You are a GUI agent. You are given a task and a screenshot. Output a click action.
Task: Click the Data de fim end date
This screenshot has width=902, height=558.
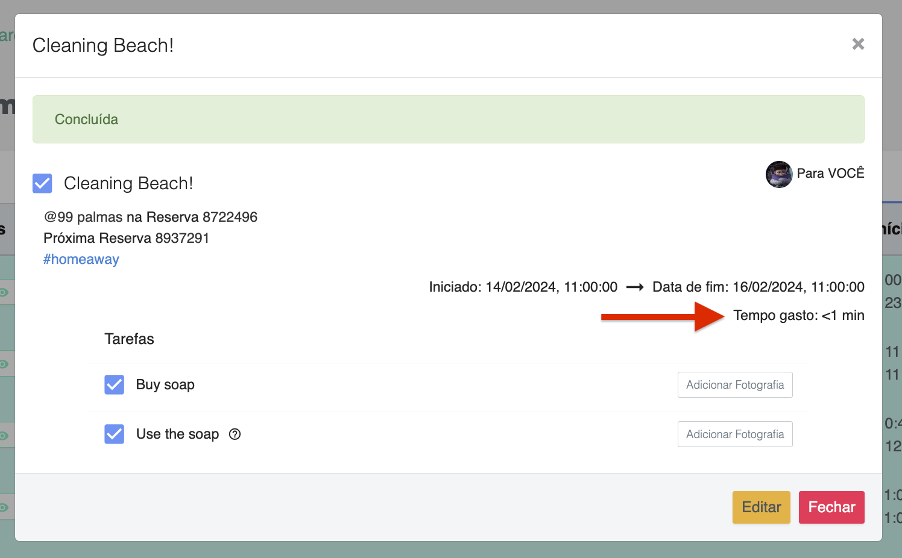coord(758,287)
